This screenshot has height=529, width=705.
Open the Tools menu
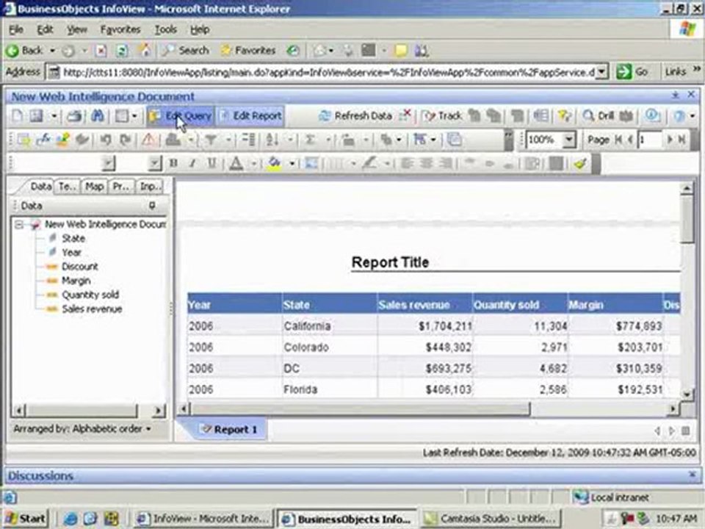(x=165, y=29)
